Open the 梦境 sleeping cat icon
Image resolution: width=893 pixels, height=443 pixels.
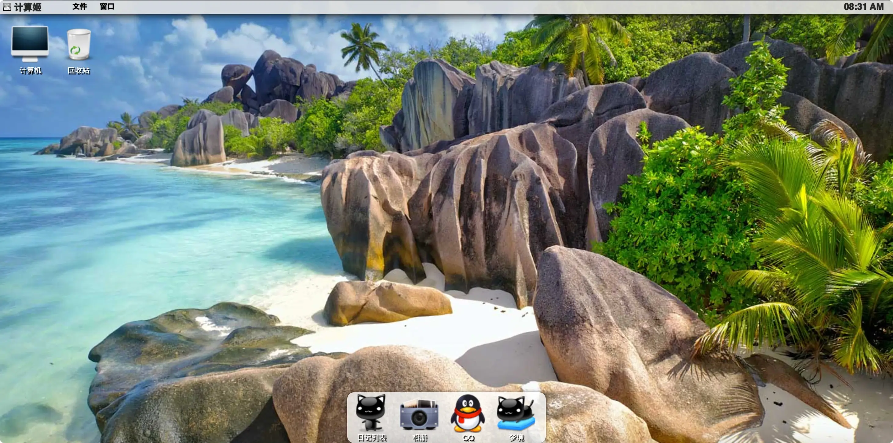pyautogui.click(x=516, y=413)
